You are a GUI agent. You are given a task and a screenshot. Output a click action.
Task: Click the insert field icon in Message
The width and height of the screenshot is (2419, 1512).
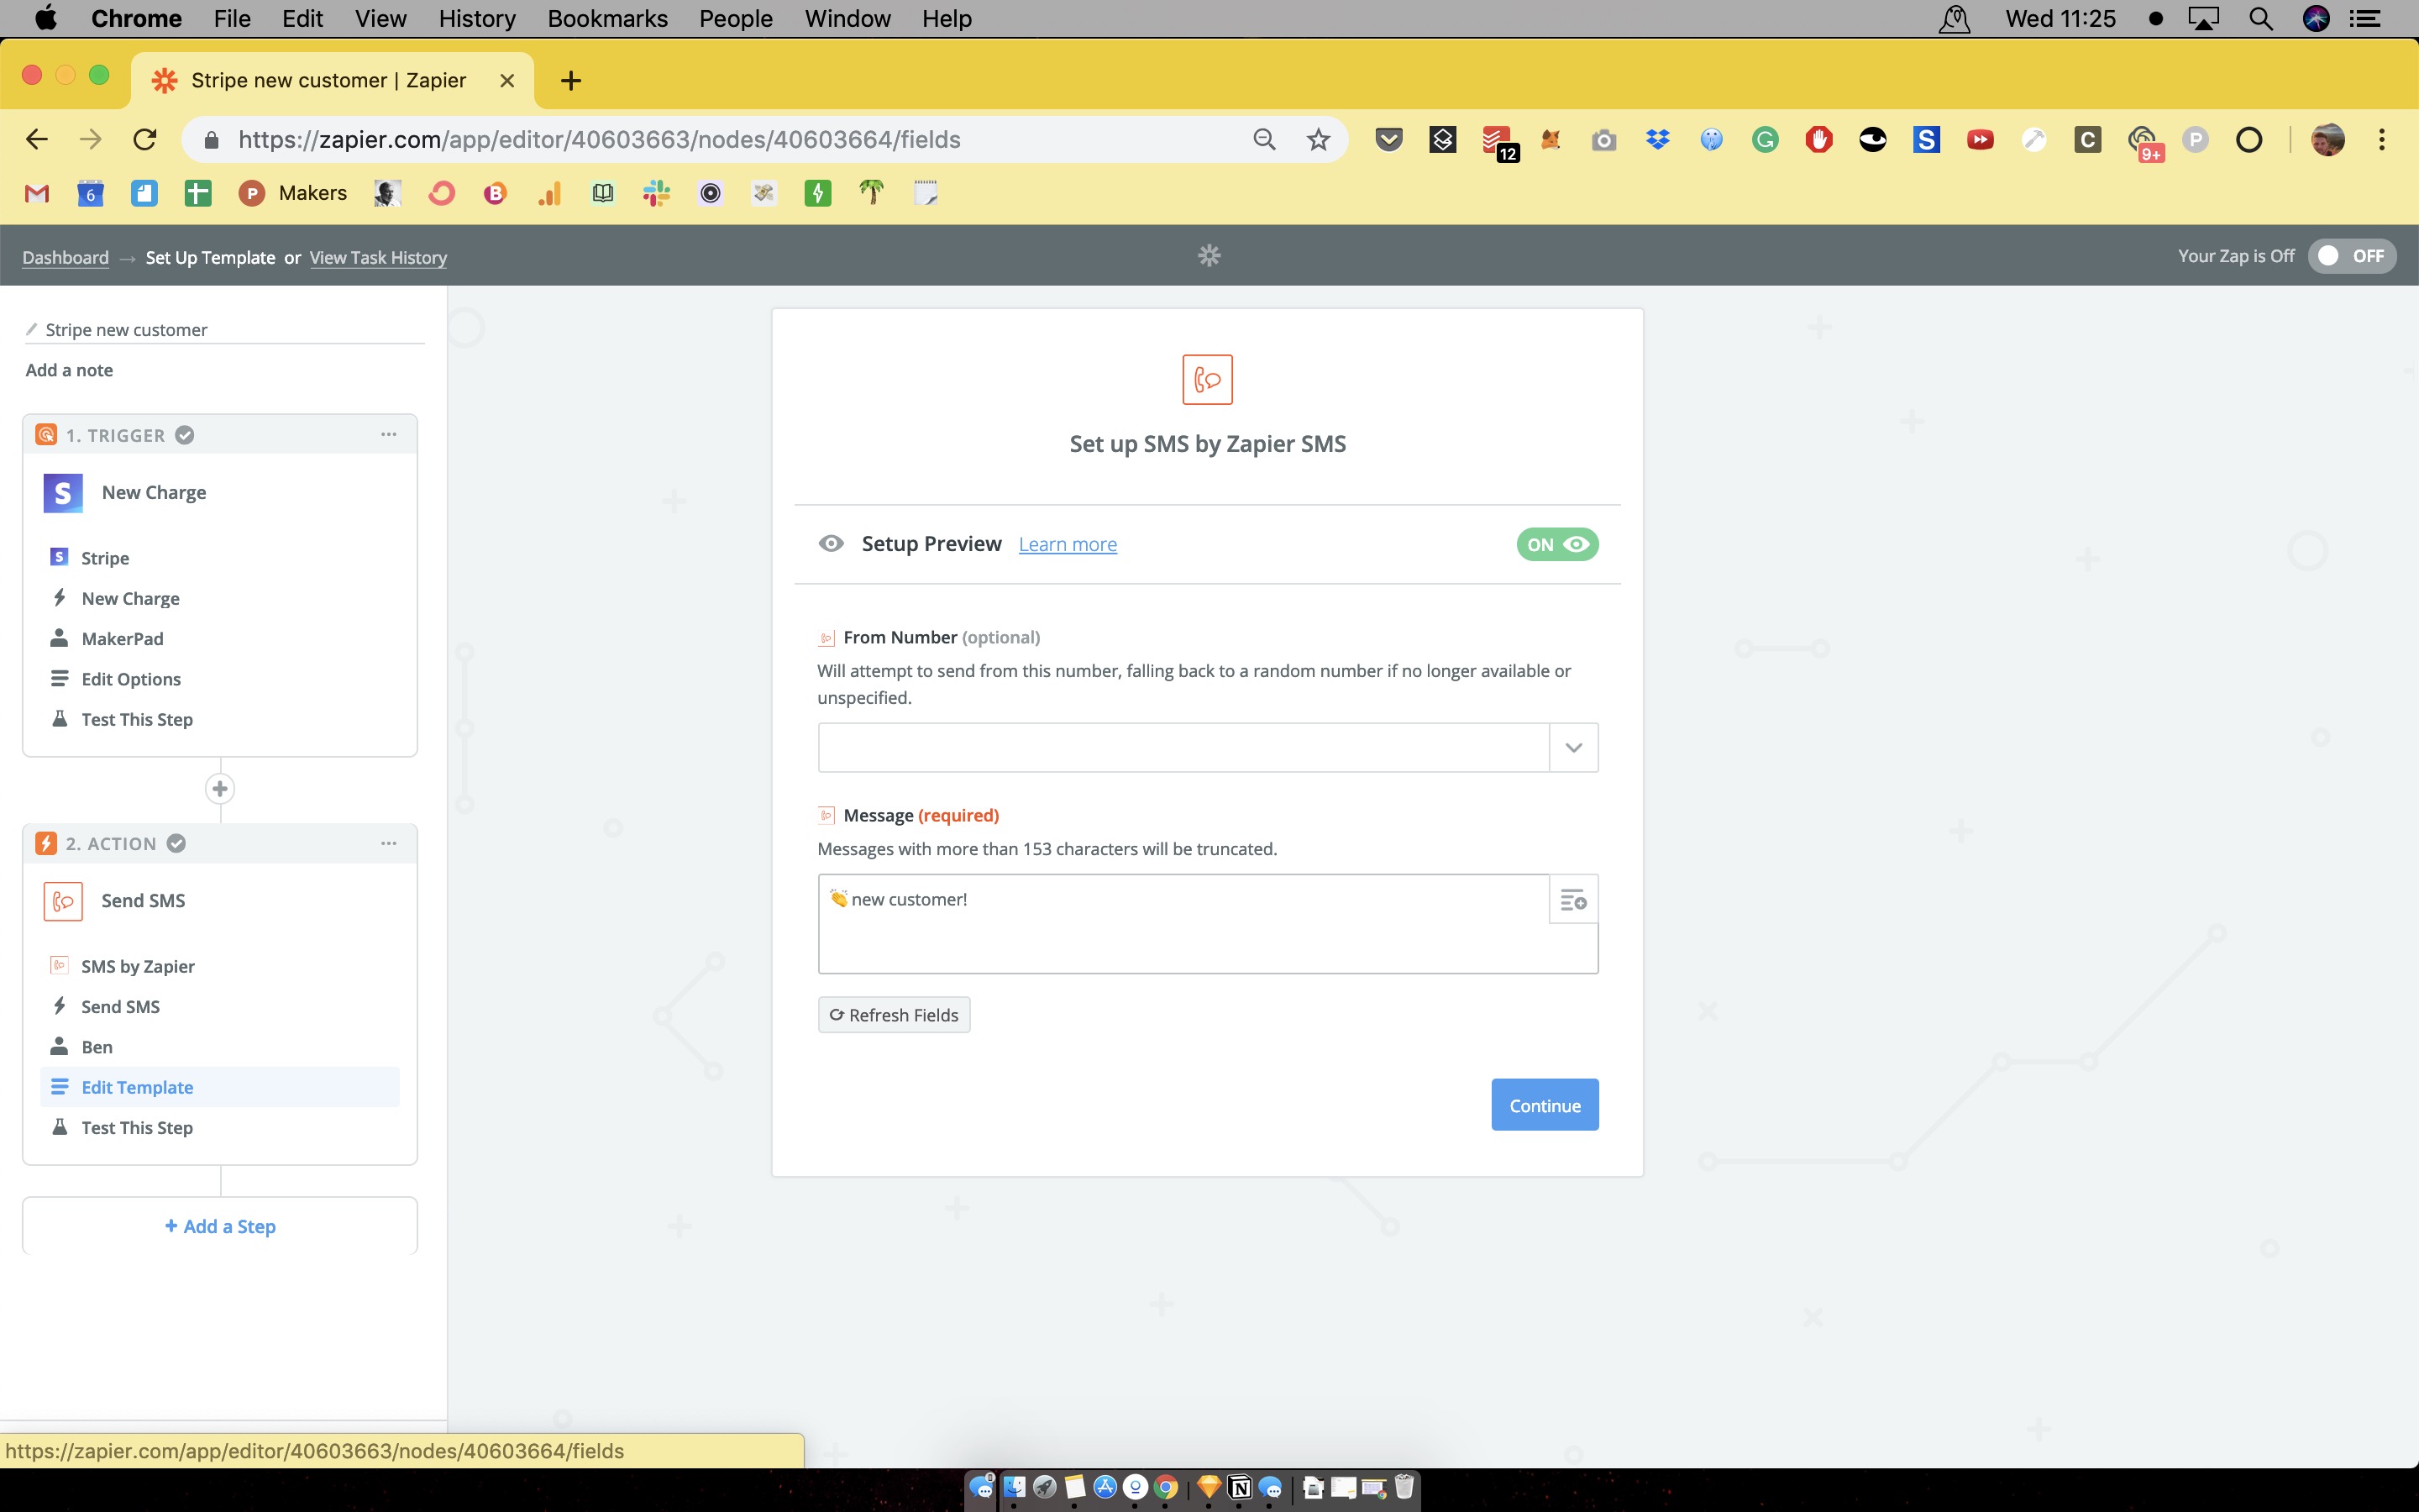point(1573,900)
